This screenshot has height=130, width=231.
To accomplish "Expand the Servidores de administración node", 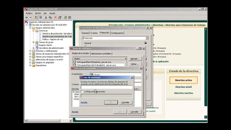I will click(34, 48).
